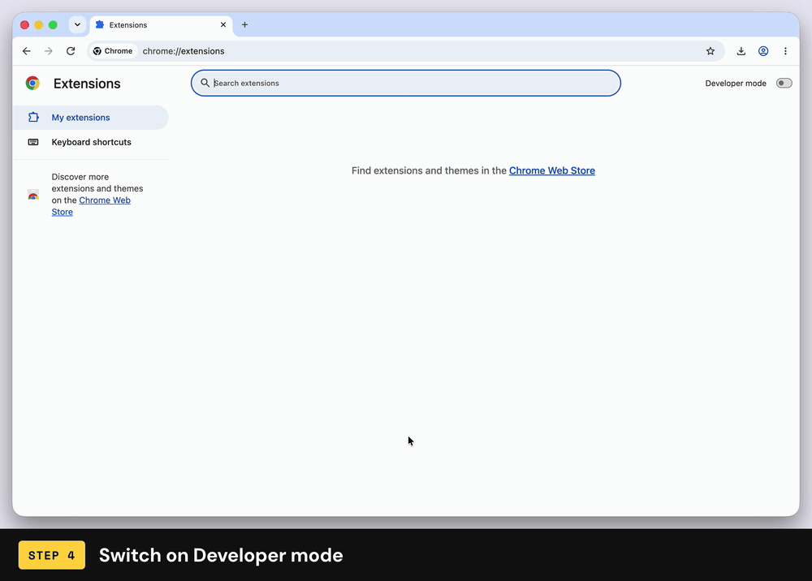Click the Chrome logo beside Extensions title
Image resolution: width=812 pixels, height=581 pixels.
32,83
